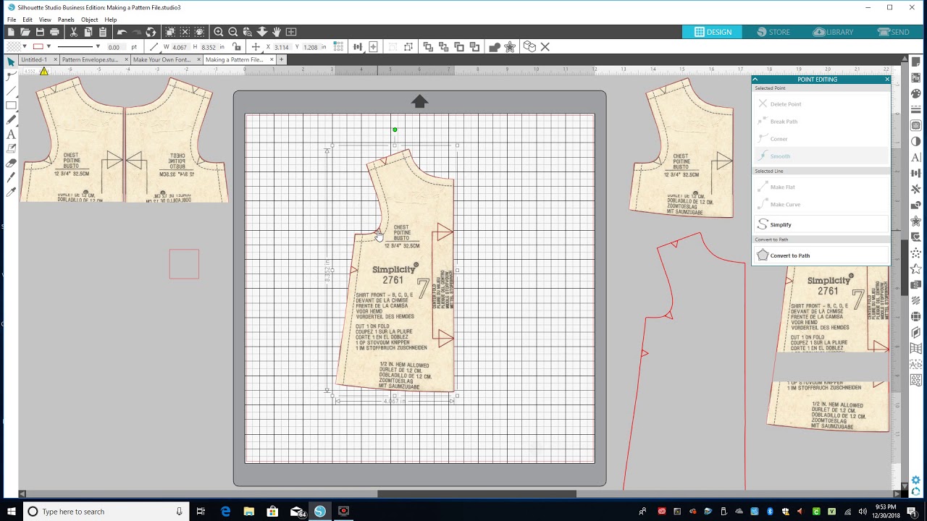Screen dimensions: 927x521
Task: Choose the Select arrow tool
Action: coord(11,63)
